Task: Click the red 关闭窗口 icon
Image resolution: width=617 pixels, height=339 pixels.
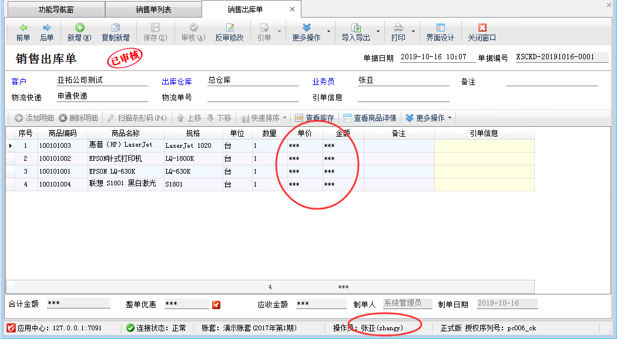Action: click(482, 28)
